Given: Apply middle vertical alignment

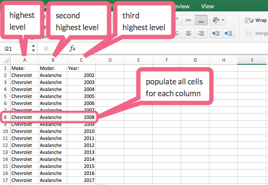Looking at the screenshot, I should pos(188,20).
